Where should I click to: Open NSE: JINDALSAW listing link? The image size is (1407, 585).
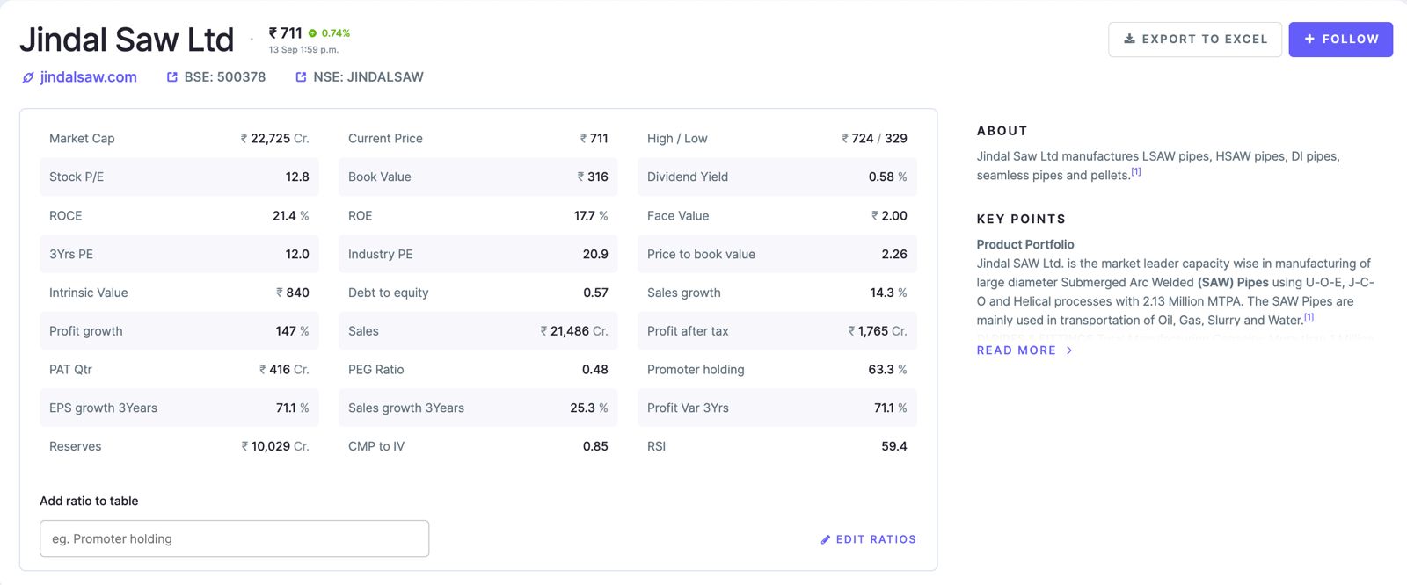click(x=368, y=77)
